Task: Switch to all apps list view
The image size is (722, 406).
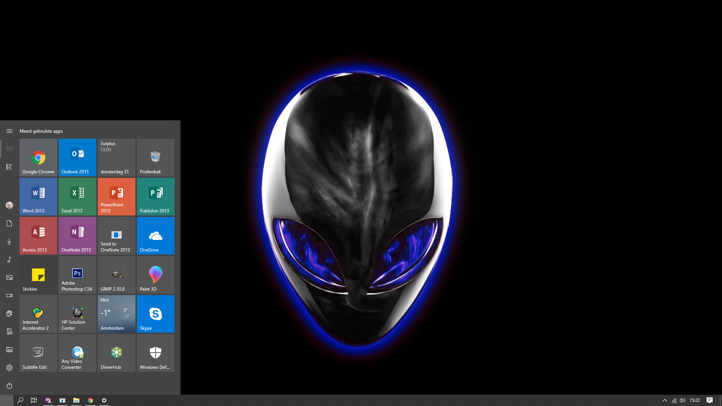Action: (x=9, y=167)
